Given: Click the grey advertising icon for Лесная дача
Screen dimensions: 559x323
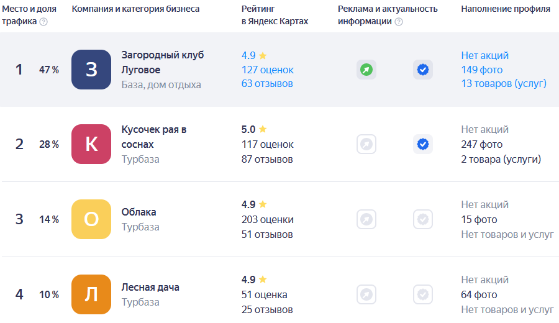Looking at the screenshot, I should tap(366, 294).
